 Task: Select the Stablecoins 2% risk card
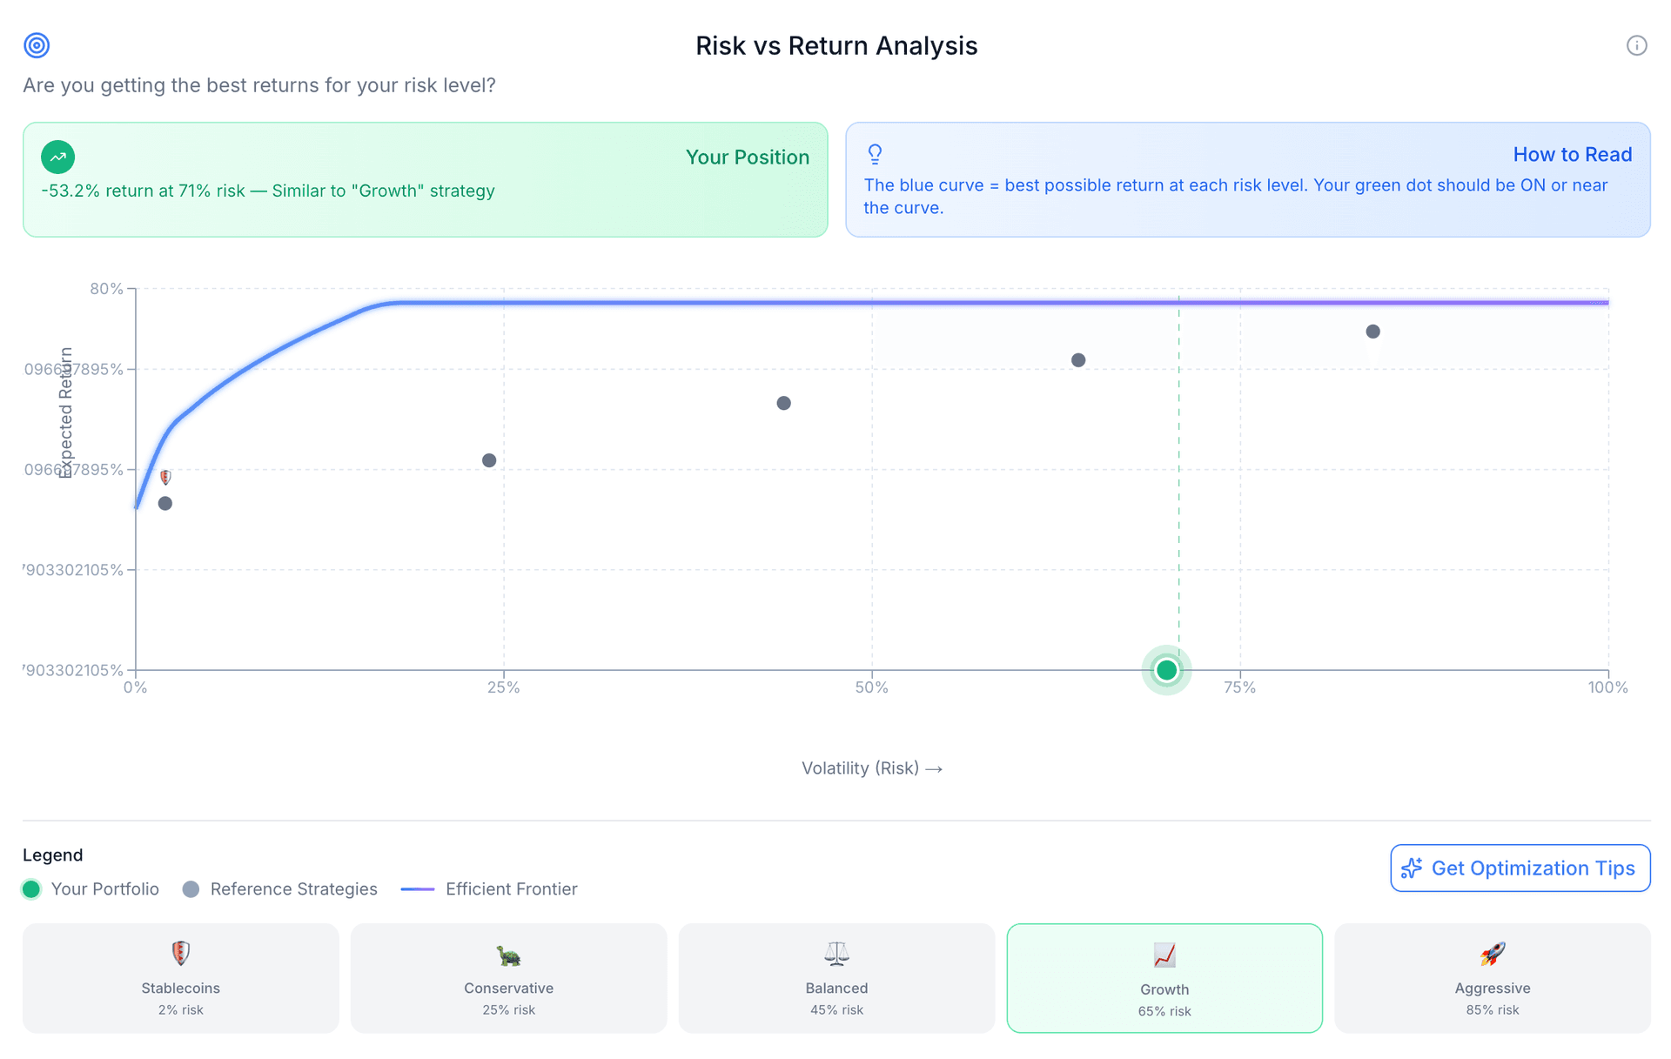tap(181, 978)
